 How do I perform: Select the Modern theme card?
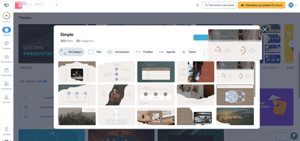pyautogui.click(x=36, y=44)
